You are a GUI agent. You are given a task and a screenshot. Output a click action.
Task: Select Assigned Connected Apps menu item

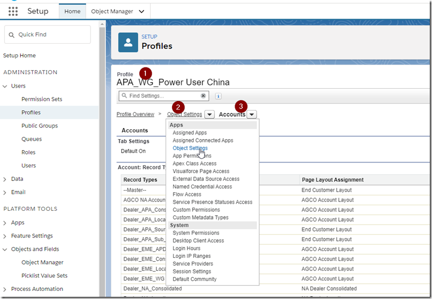203,140
